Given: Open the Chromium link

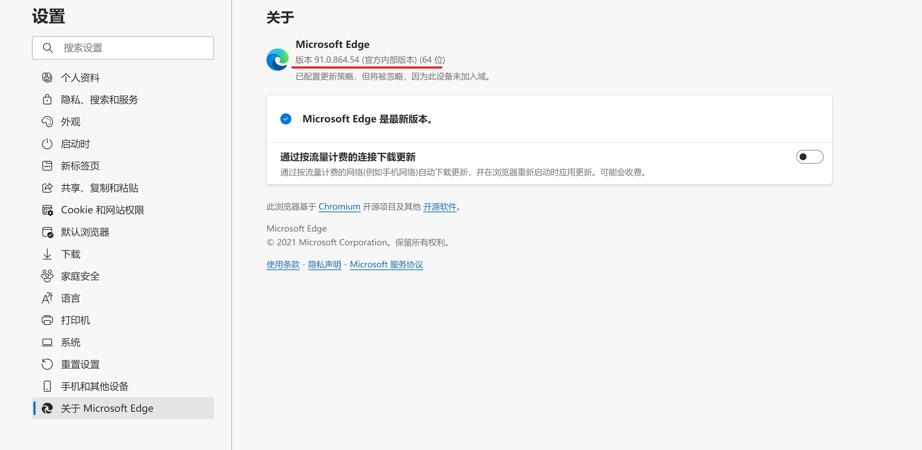Looking at the screenshot, I should pyautogui.click(x=339, y=206).
